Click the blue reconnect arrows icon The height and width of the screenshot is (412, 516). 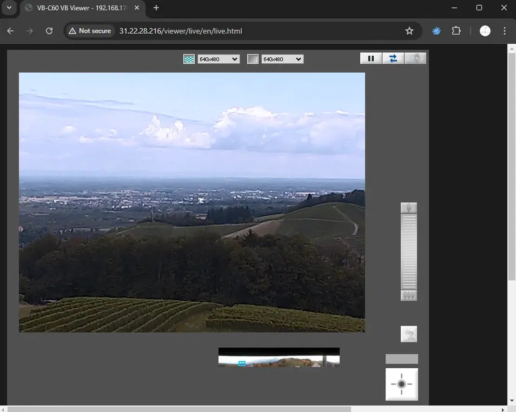coord(393,58)
